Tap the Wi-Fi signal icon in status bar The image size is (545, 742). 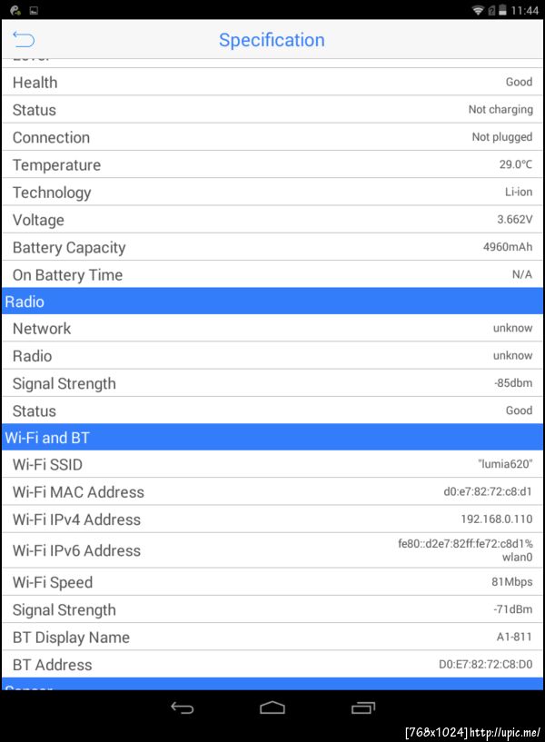pyautogui.click(x=478, y=10)
